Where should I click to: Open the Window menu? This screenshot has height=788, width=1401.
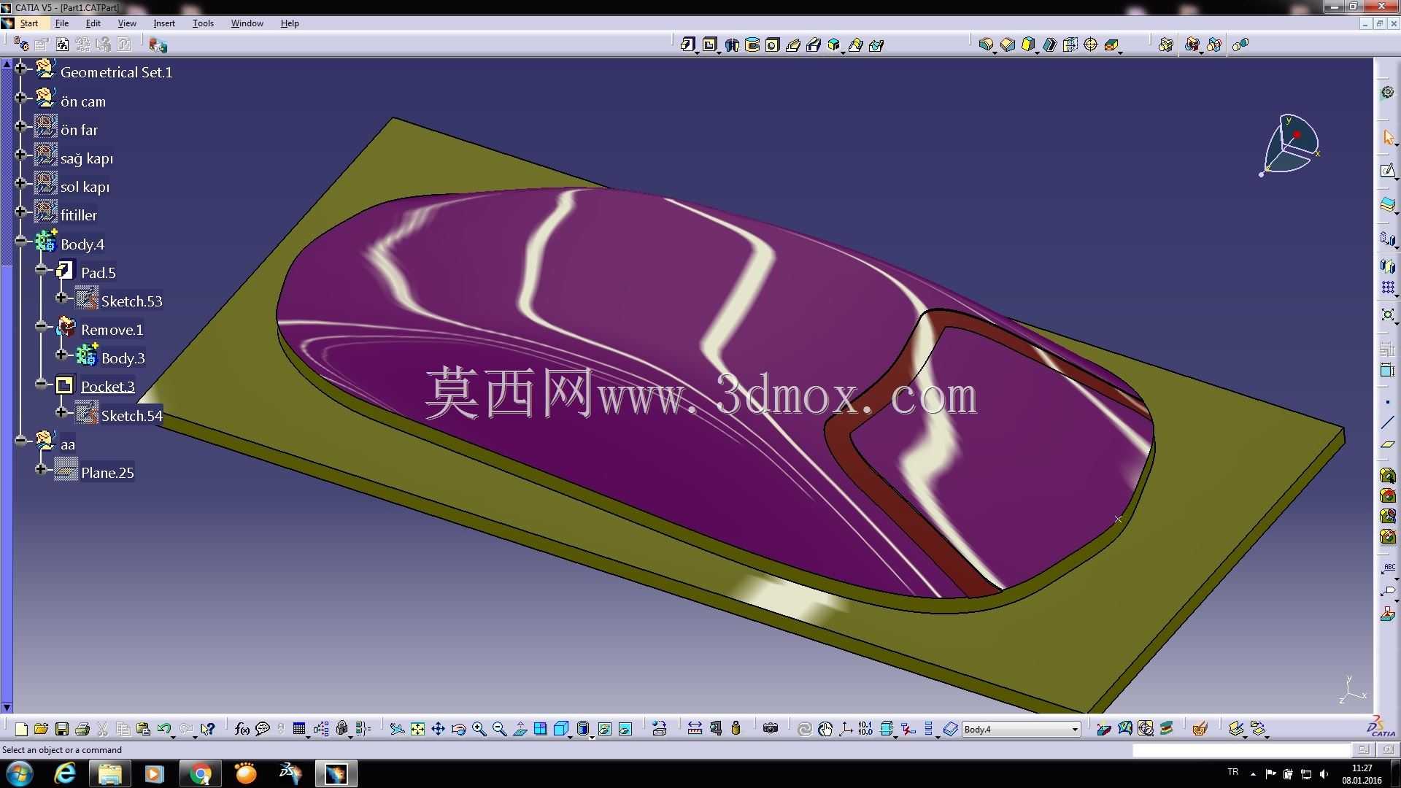click(x=247, y=23)
